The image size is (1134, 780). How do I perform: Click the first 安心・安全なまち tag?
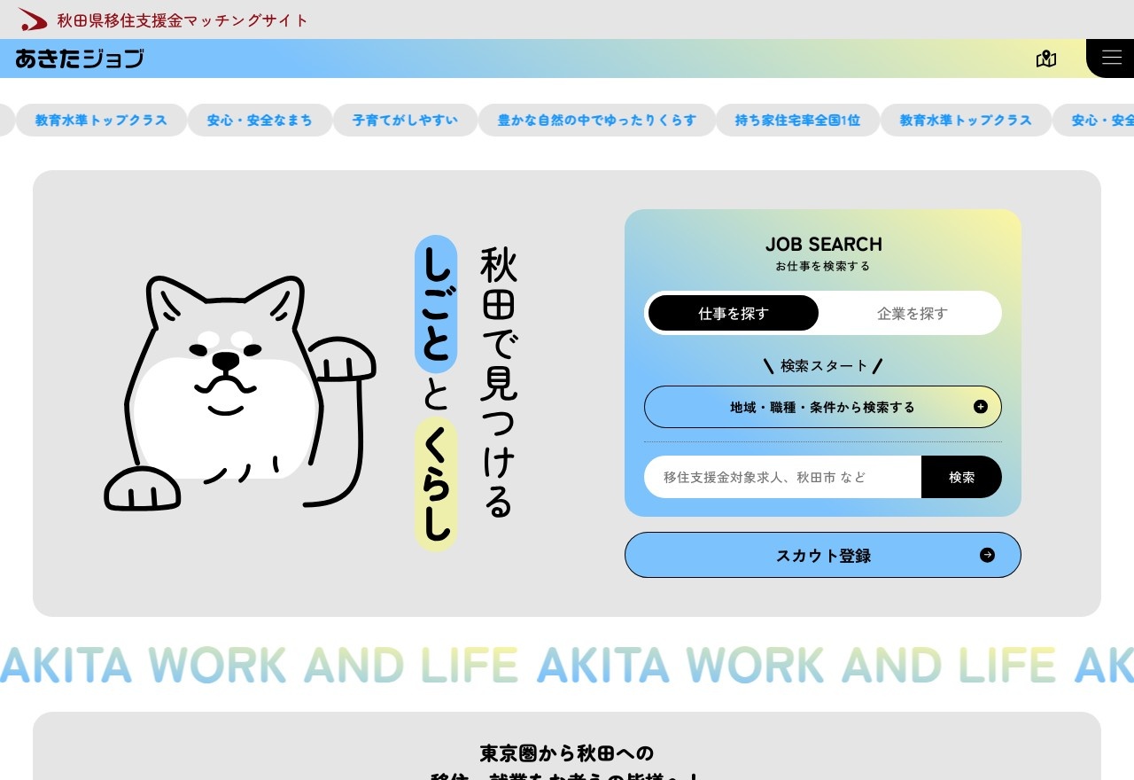[x=260, y=121]
